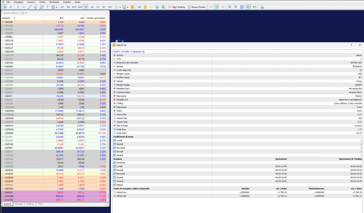The width and height of the screenshot is (364, 213).
Task: Select the Fibonacci retracement tool
Action: click(42, 7)
